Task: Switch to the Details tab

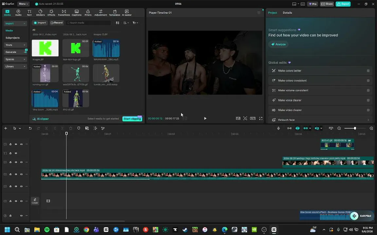Action: pyautogui.click(x=287, y=13)
